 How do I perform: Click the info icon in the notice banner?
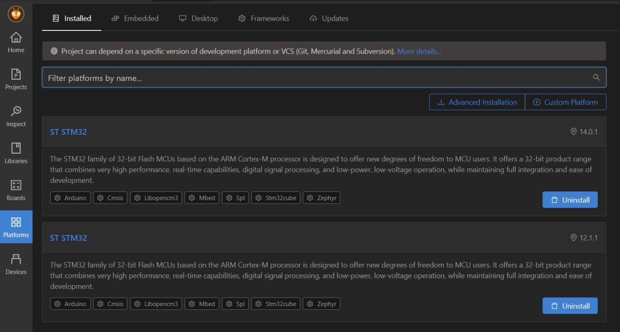click(x=54, y=51)
